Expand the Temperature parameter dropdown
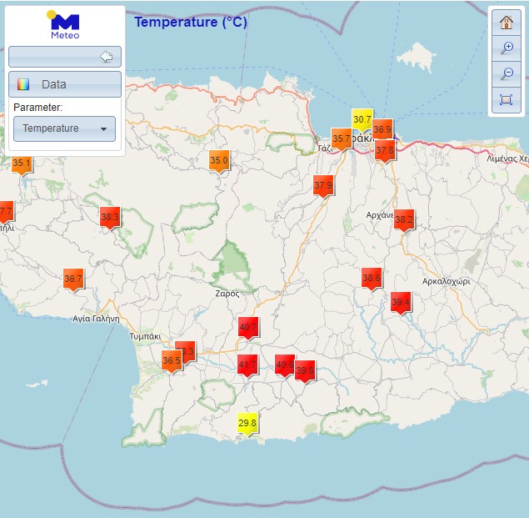 coord(65,128)
